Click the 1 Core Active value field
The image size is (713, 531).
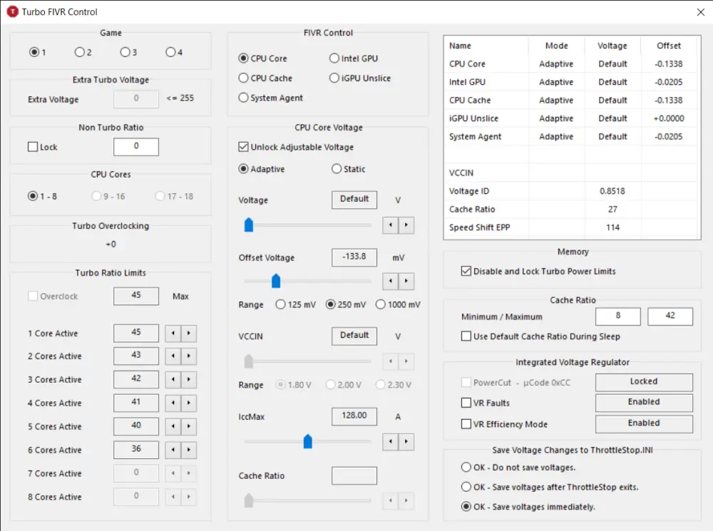(x=136, y=334)
